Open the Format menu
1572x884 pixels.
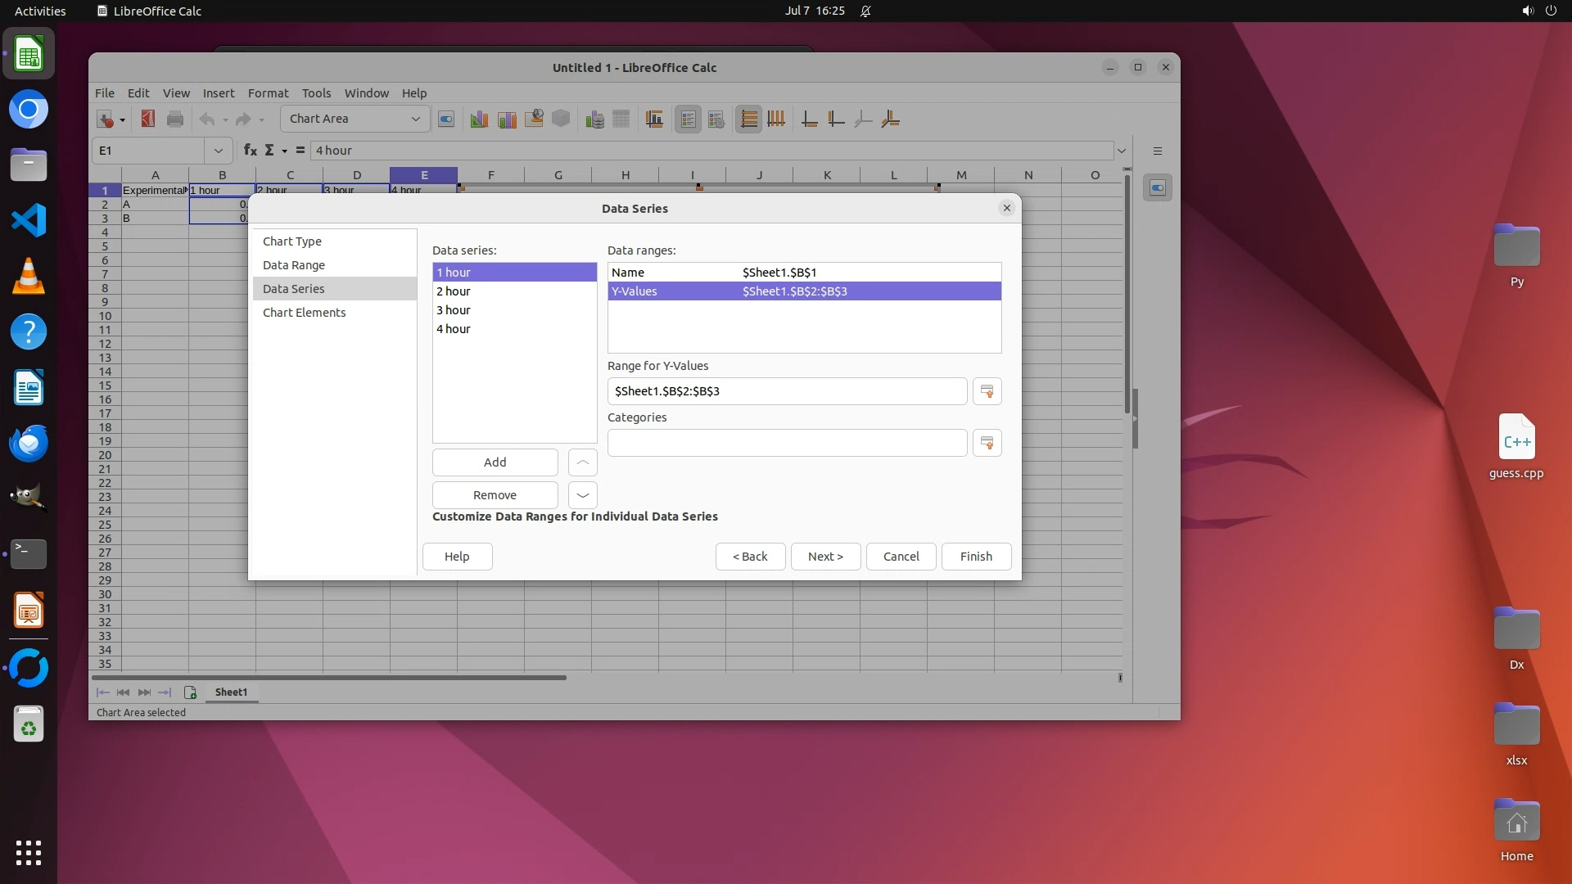point(268,93)
